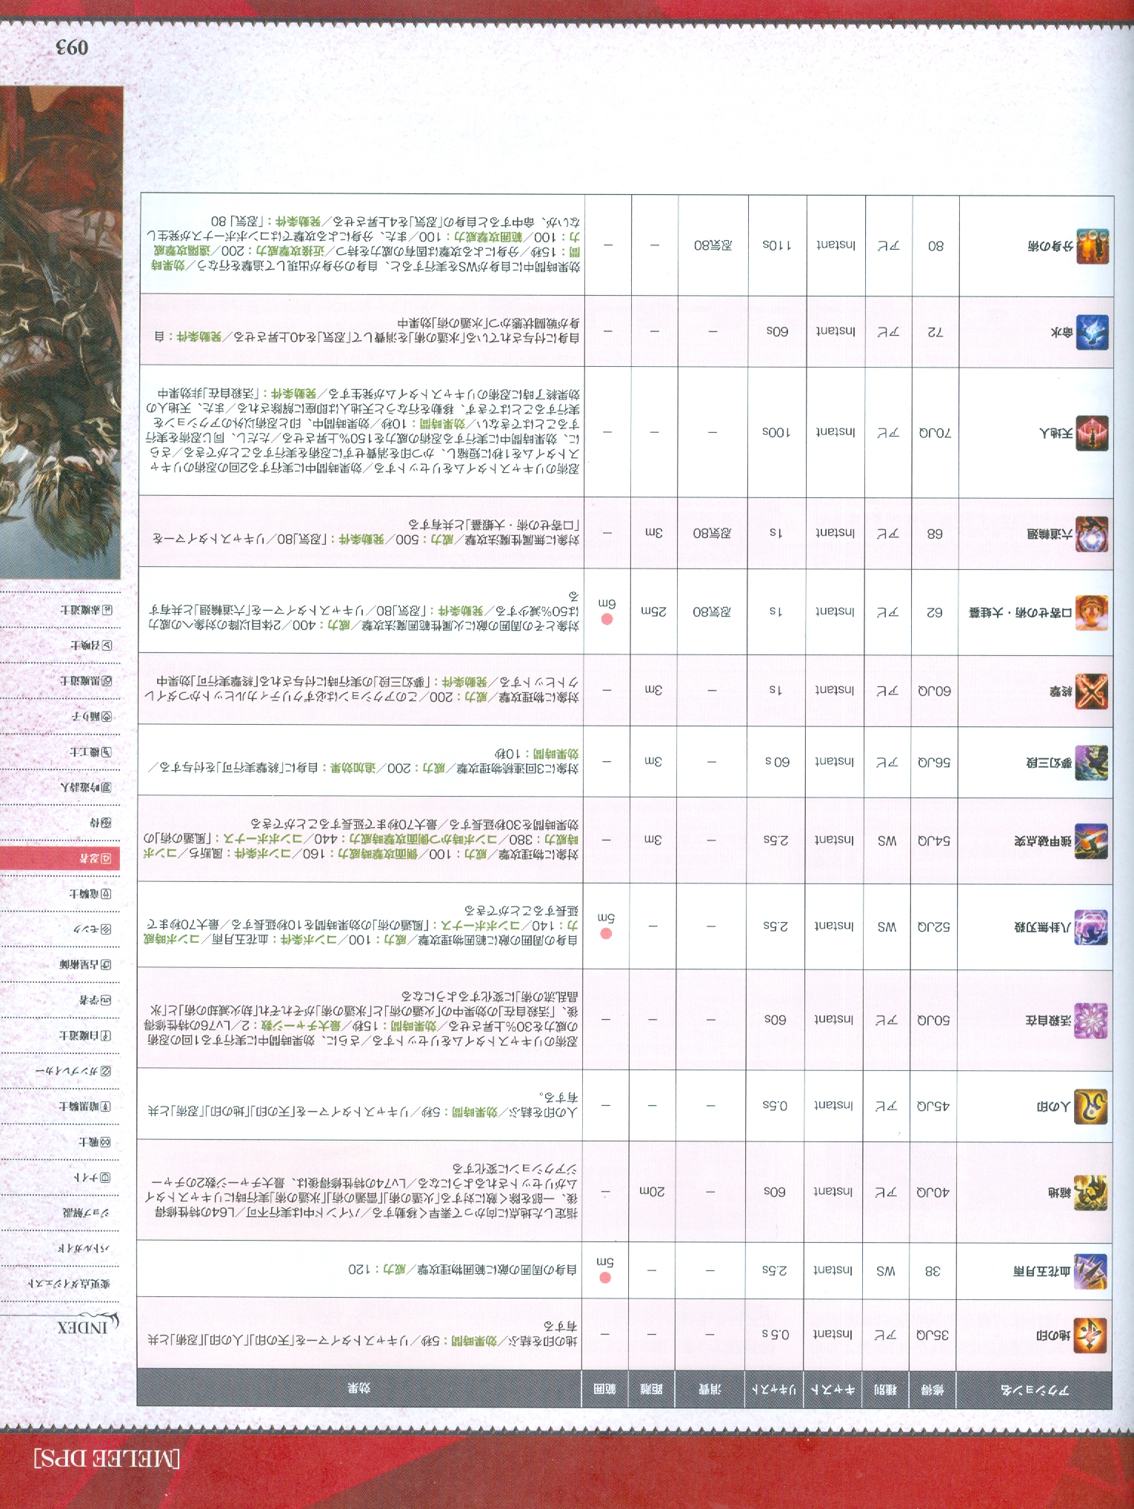Click the 八卦無刃殺 action icon
This screenshot has width=1134, height=1509.
(x=1092, y=927)
